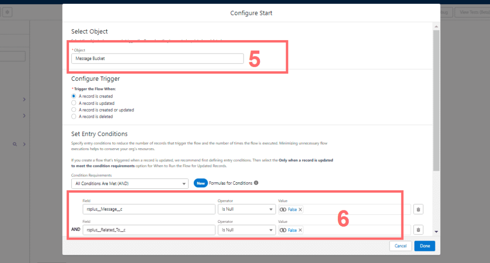The image size is (490, 263).
Task: Select 'A record is updated' radio option
Action: [74, 103]
